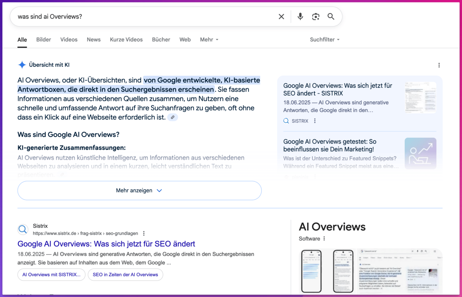Viewport: 462px width, 297px height.
Task: Click the 'Sistrix' site name in first result
Action: (x=40, y=226)
